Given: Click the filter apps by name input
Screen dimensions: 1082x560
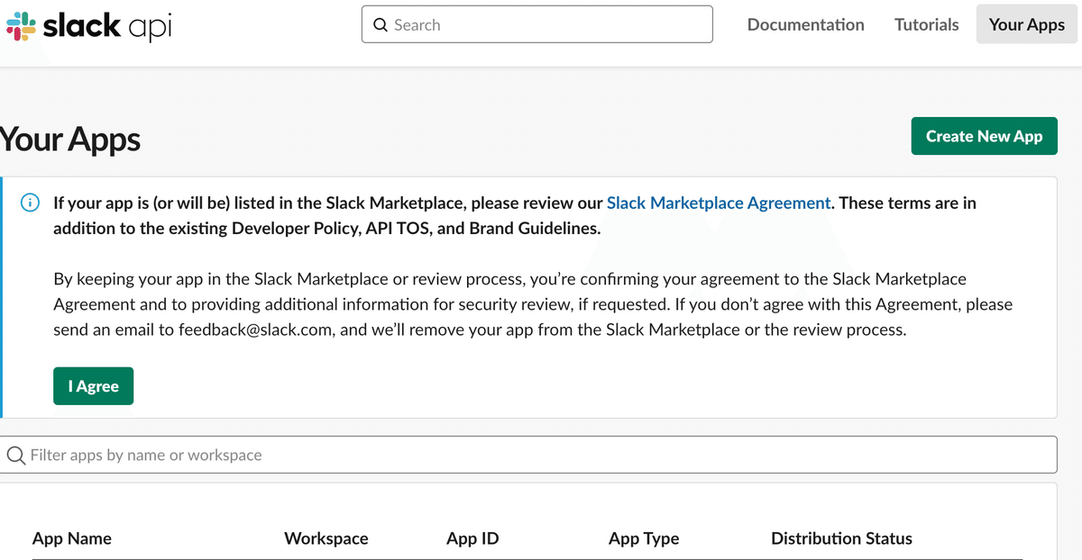Looking at the screenshot, I should (x=361, y=454).
